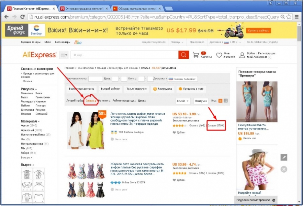Sort by Заказы

pyautogui.click(x=91, y=101)
